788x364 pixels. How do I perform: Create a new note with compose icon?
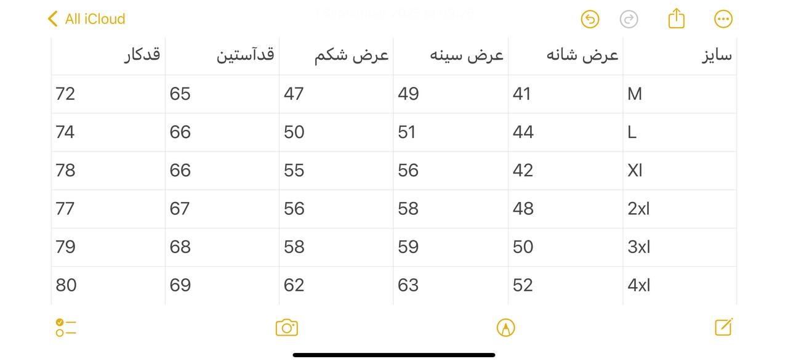[x=724, y=326]
